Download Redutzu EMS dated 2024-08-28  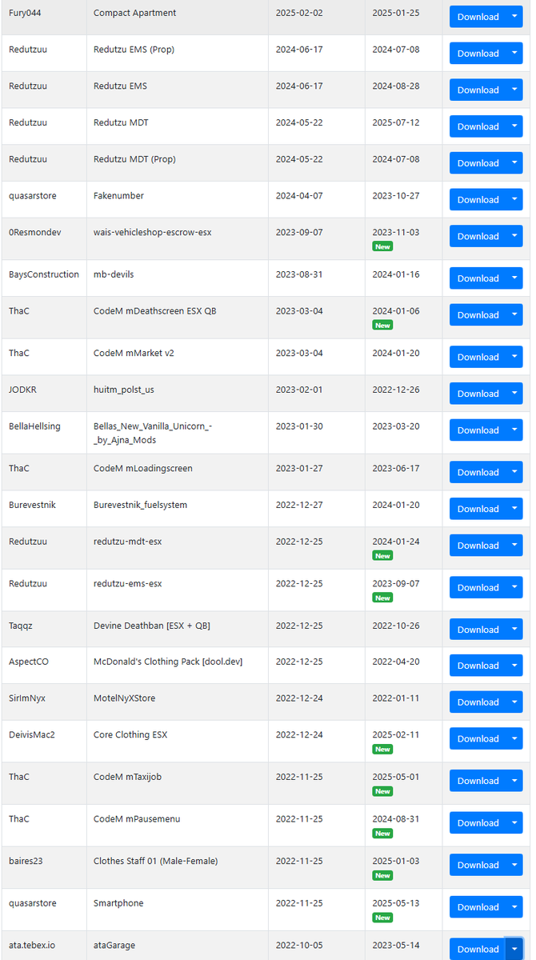478,90
